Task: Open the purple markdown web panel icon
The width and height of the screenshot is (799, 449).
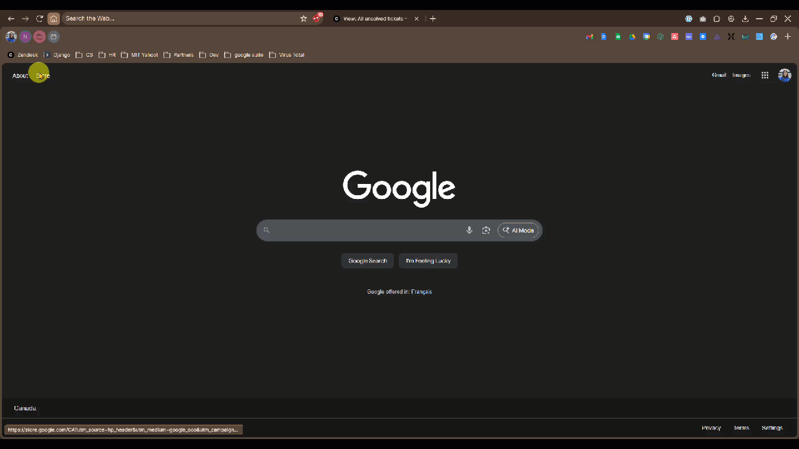Action: [689, 37]
